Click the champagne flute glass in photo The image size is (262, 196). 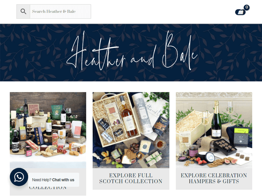coord(205,123)
